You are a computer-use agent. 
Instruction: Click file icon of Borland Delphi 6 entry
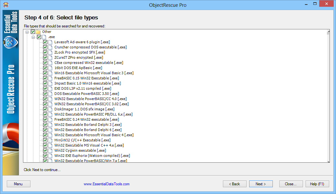pos(50,130)
